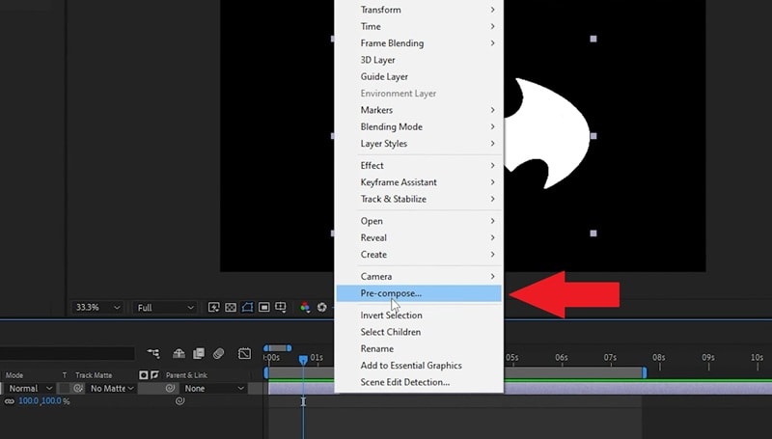772x439 pixels.
Task: Open the Layer Styles submenu
Action: tap(419, 144)
